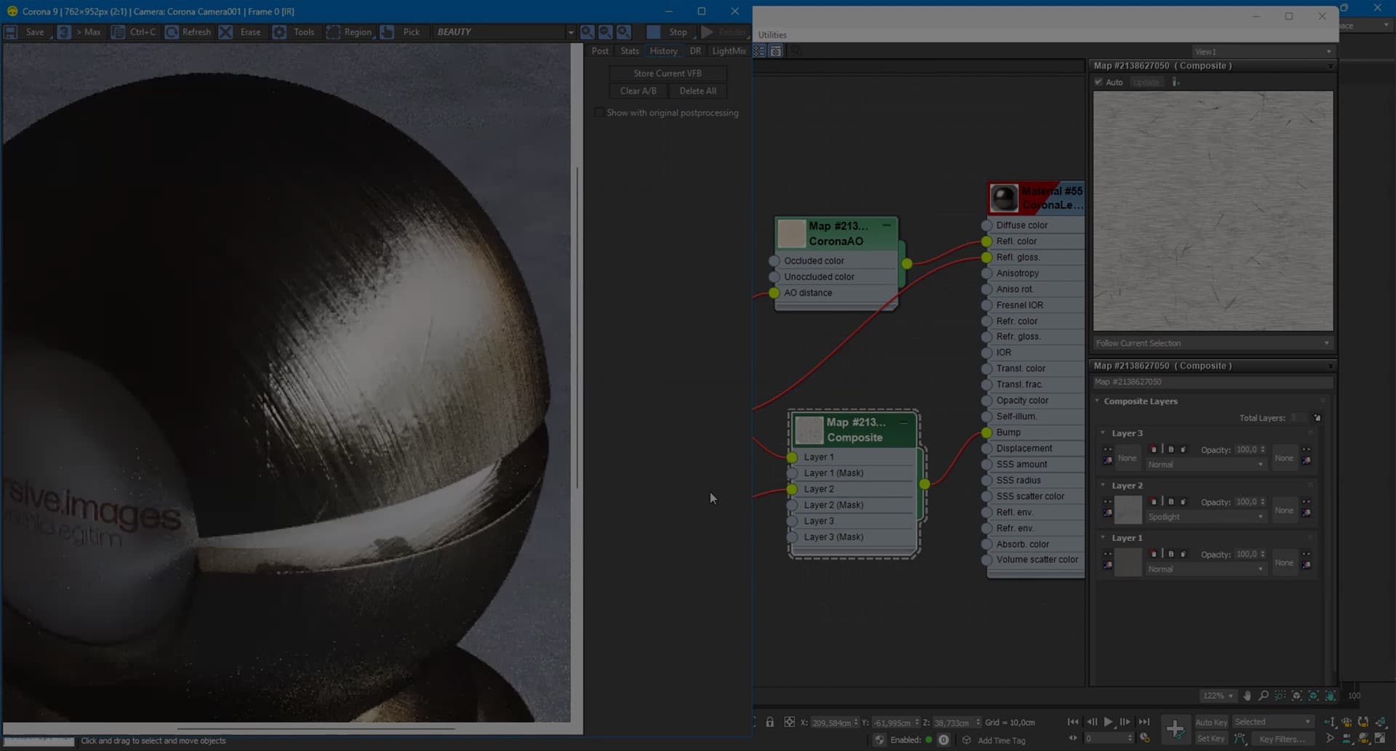Refresh the Corona frame buffer
The image size is (1396, 751).
point(188,32)
